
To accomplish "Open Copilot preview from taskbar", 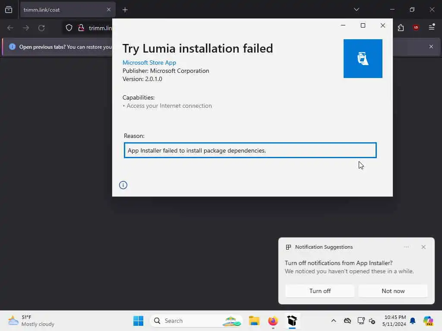I will click(x=428, y=321).
